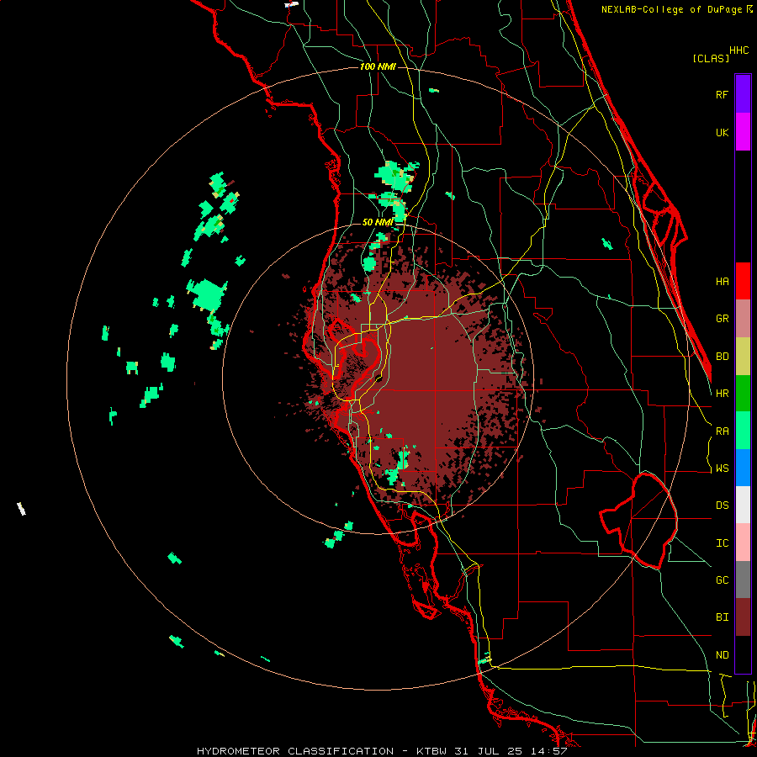Click the KTBW radar site identifier
The height and width of the screenshot is (757, 757).
(431, 751)
